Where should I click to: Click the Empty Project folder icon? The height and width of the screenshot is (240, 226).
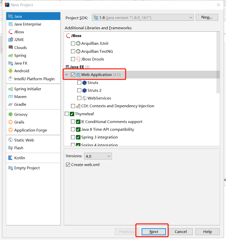point(10,168)
